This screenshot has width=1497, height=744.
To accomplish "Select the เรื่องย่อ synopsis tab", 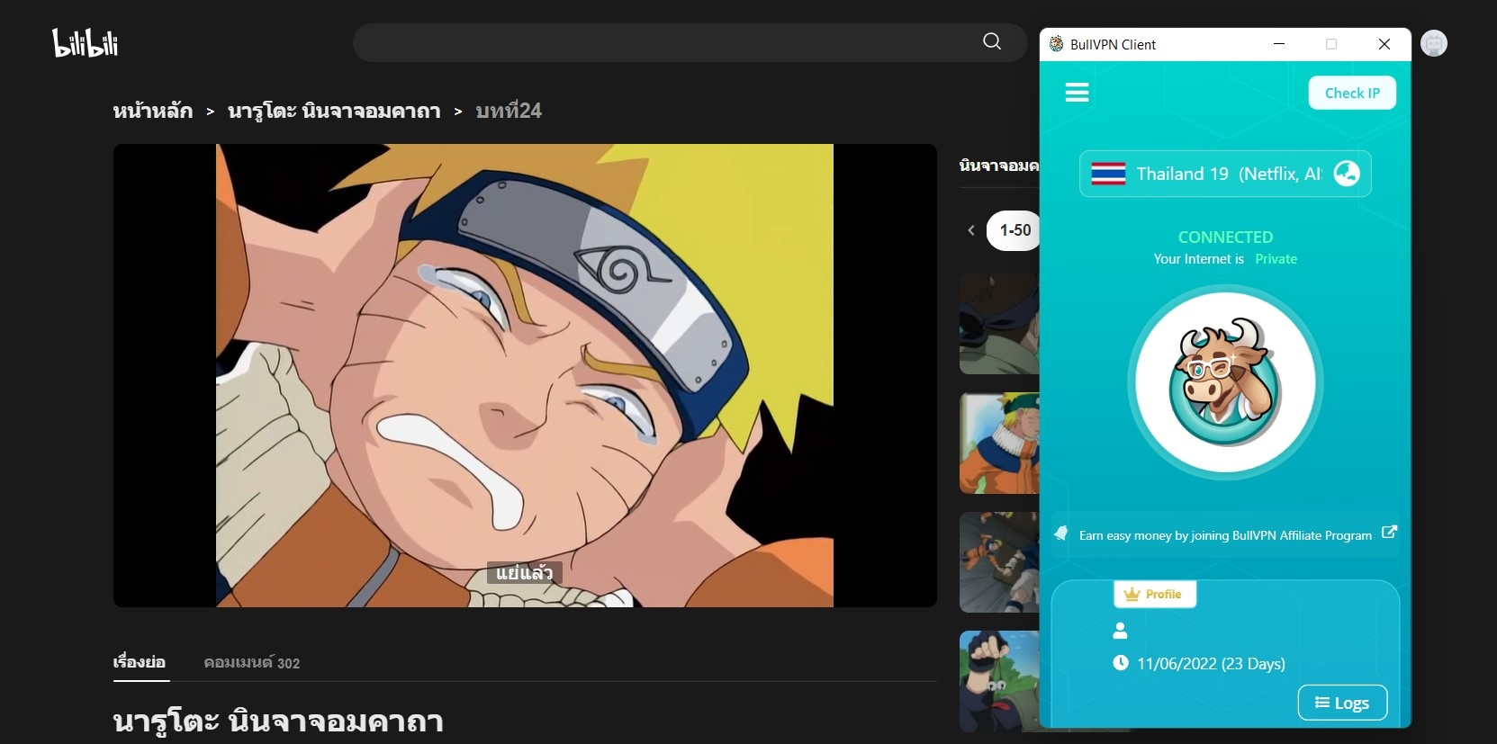I will click(140, 663).
